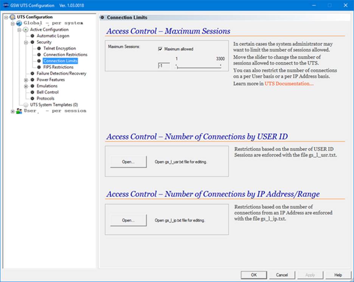The image size is (354, 282).
Task: Select Connection Limits tree item
Action: (60, 61)
